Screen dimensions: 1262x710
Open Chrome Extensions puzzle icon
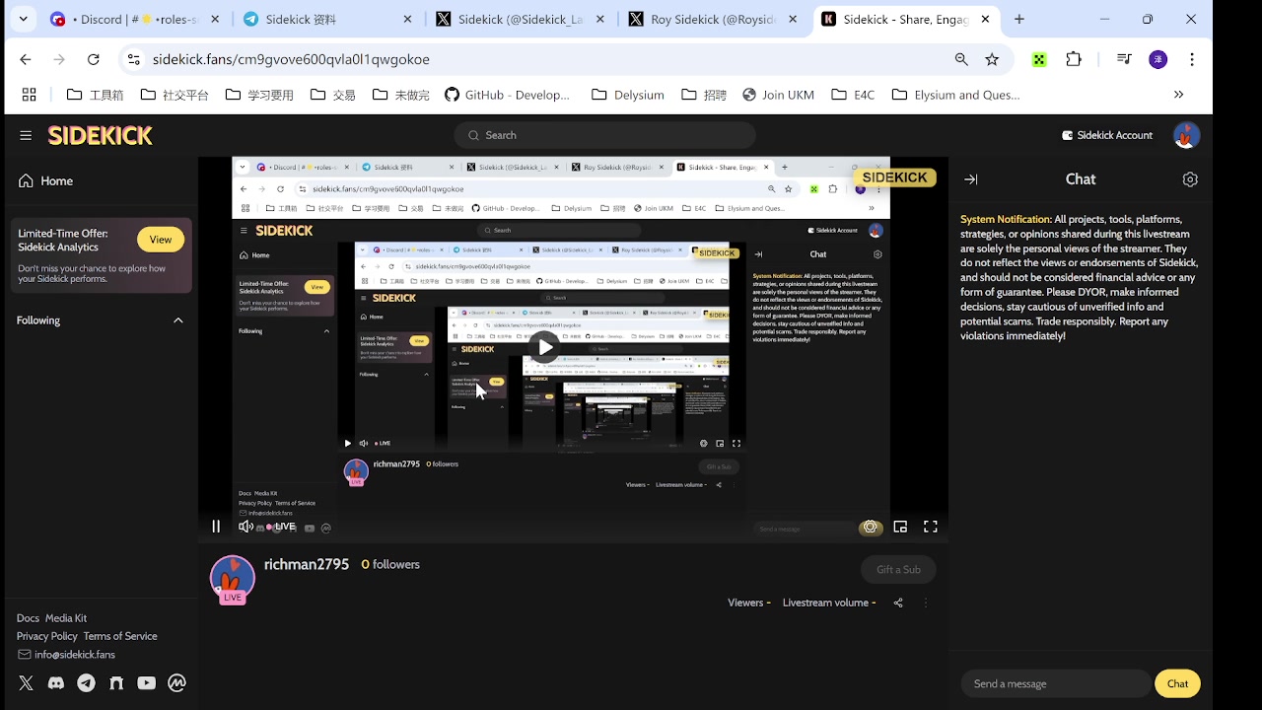1074,59
